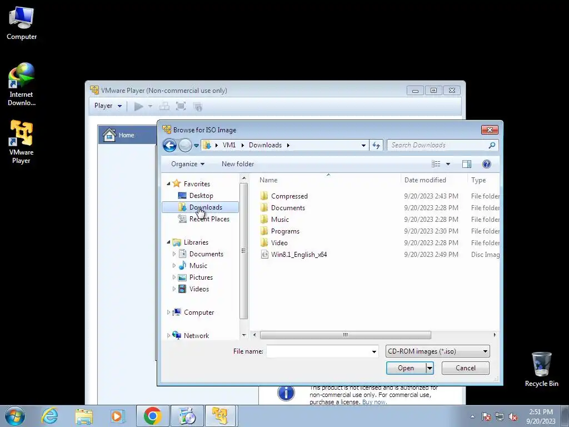Click the Cancel button
This screenshot has height=427, width=569.
[x=466, y=368]
